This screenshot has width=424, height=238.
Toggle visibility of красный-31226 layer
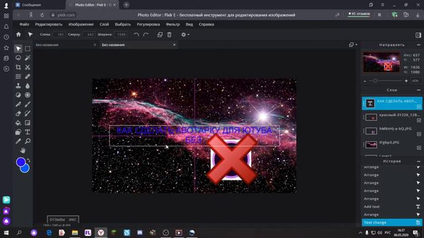[419, 120]
